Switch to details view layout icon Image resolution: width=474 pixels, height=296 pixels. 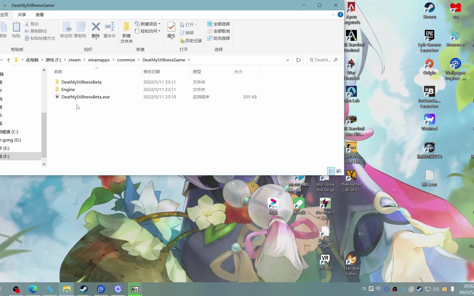pyautogui.click(x=331, y=171)
